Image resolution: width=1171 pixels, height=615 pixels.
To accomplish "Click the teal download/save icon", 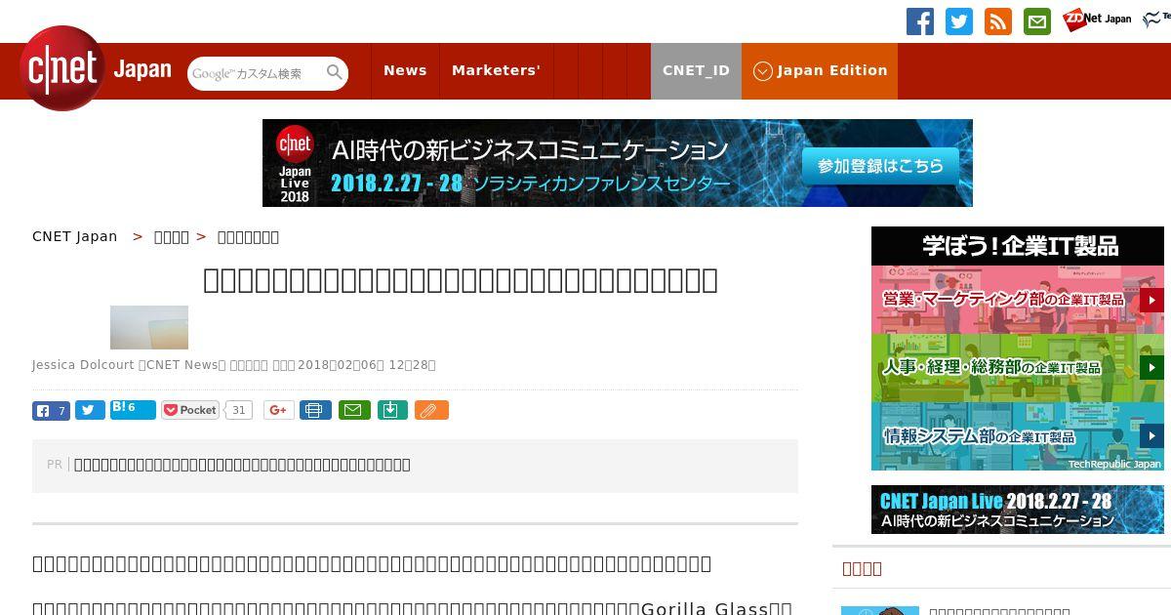I will (391, 411).
